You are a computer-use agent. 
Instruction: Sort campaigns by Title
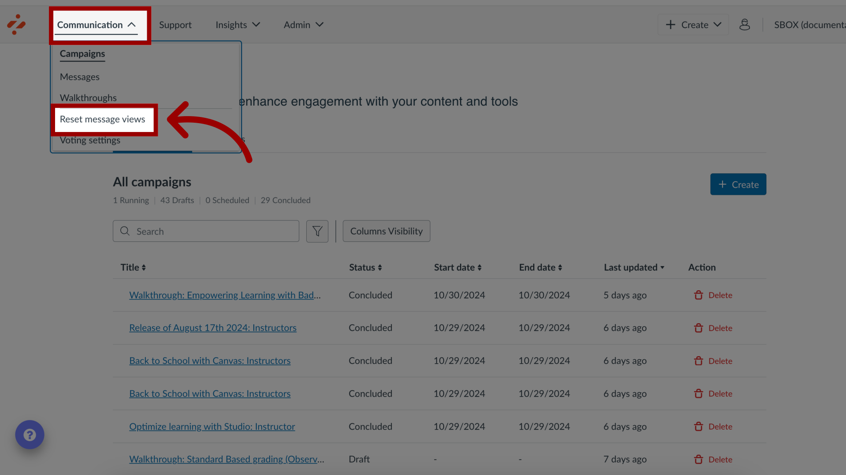tap(133, 267)
